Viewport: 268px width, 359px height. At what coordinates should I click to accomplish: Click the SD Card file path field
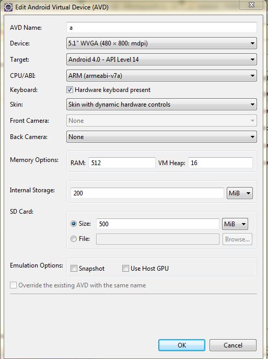[158, 239]
